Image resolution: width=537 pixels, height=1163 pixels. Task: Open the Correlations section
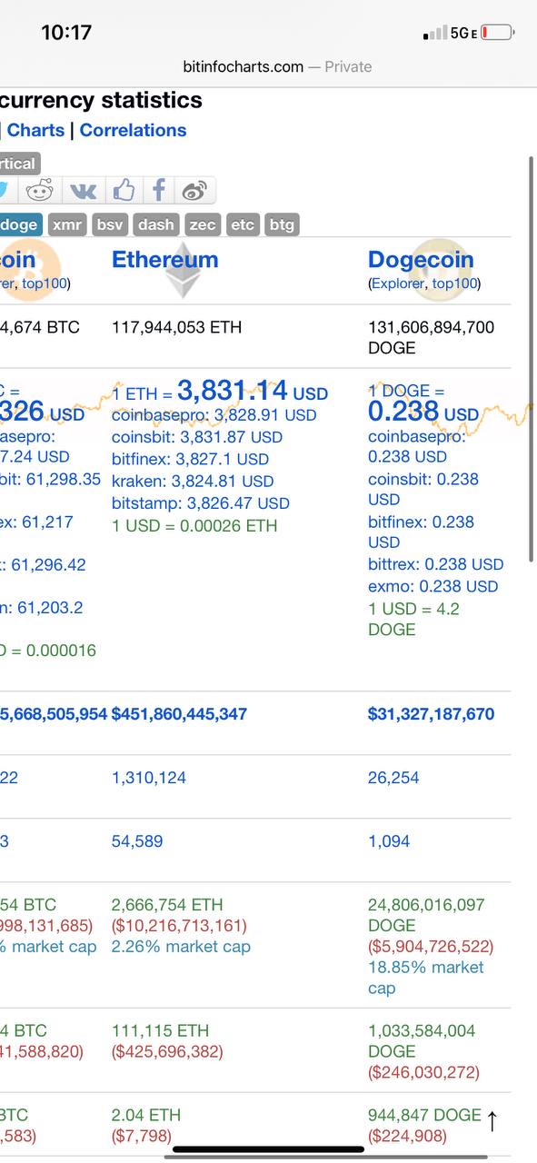pyautogui.click(x=133, y=130)
